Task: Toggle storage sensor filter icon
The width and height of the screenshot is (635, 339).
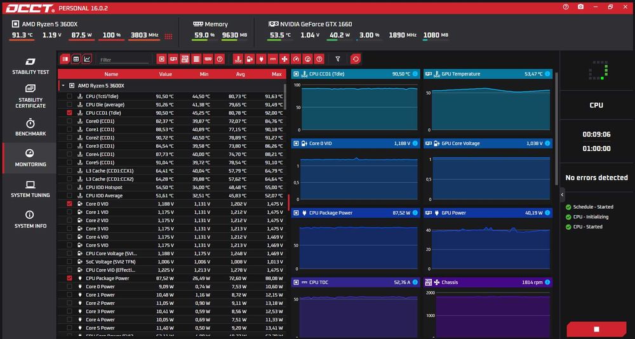Action: pos(196,59)
